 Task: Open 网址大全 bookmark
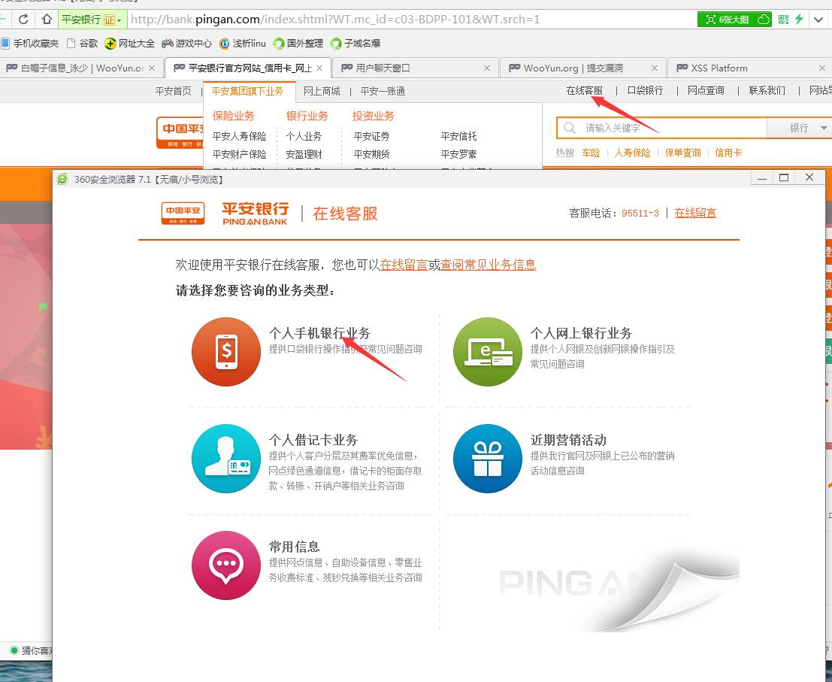(x=130, y=44)
